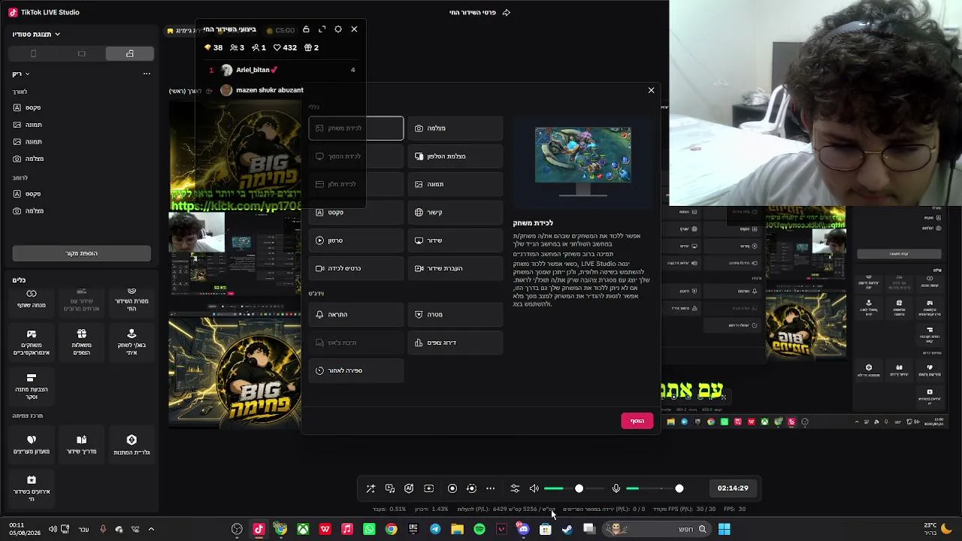Select the מצלמה source under לרוחב

[81, 211]
